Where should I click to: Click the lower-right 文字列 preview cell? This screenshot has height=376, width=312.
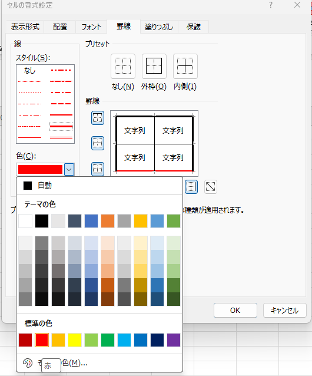173,157
